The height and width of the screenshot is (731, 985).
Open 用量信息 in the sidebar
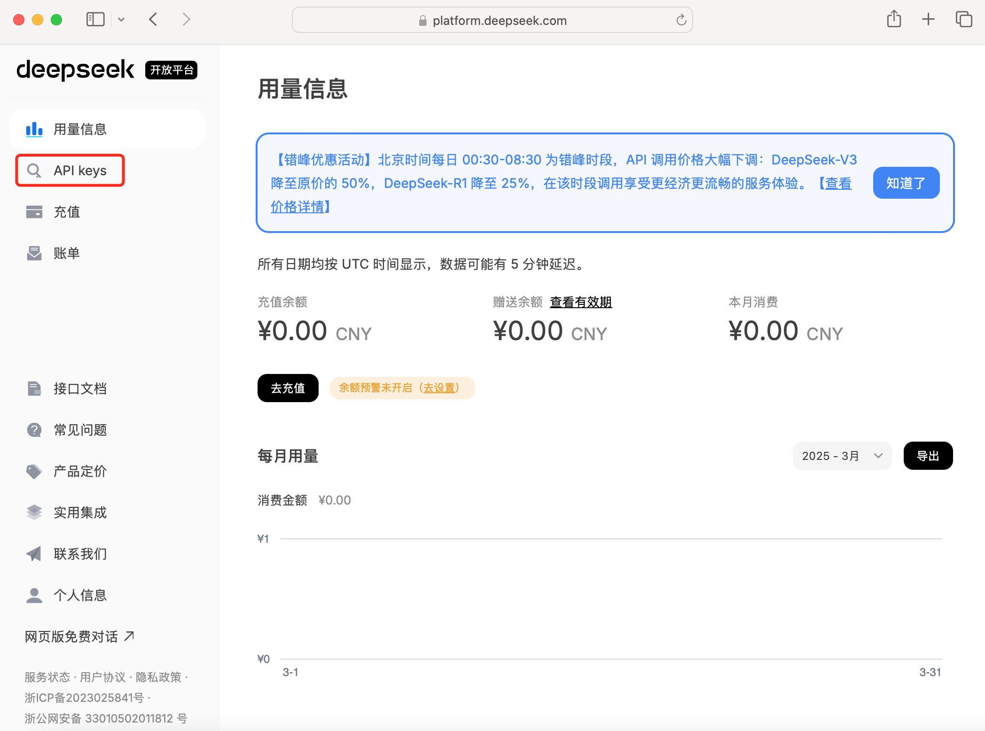click(107, 129)
